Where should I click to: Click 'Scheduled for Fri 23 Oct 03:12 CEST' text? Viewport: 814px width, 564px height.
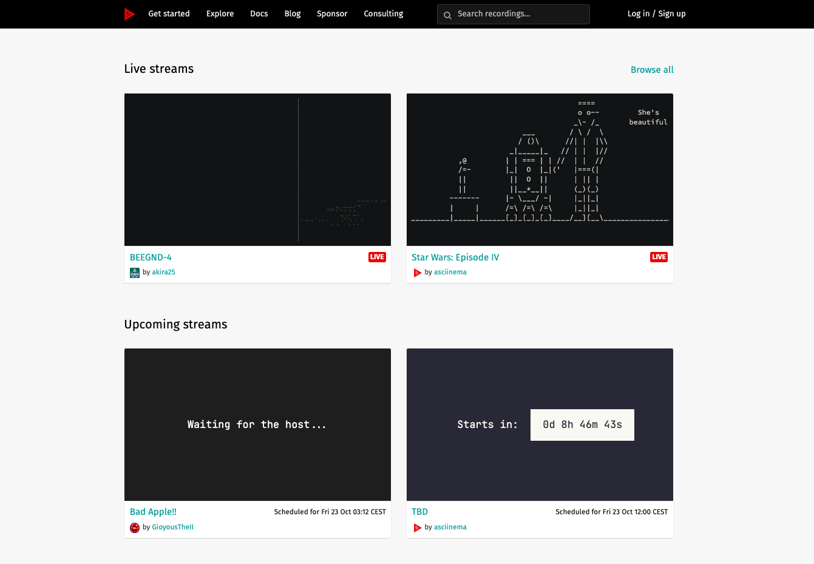pos(330,512)
